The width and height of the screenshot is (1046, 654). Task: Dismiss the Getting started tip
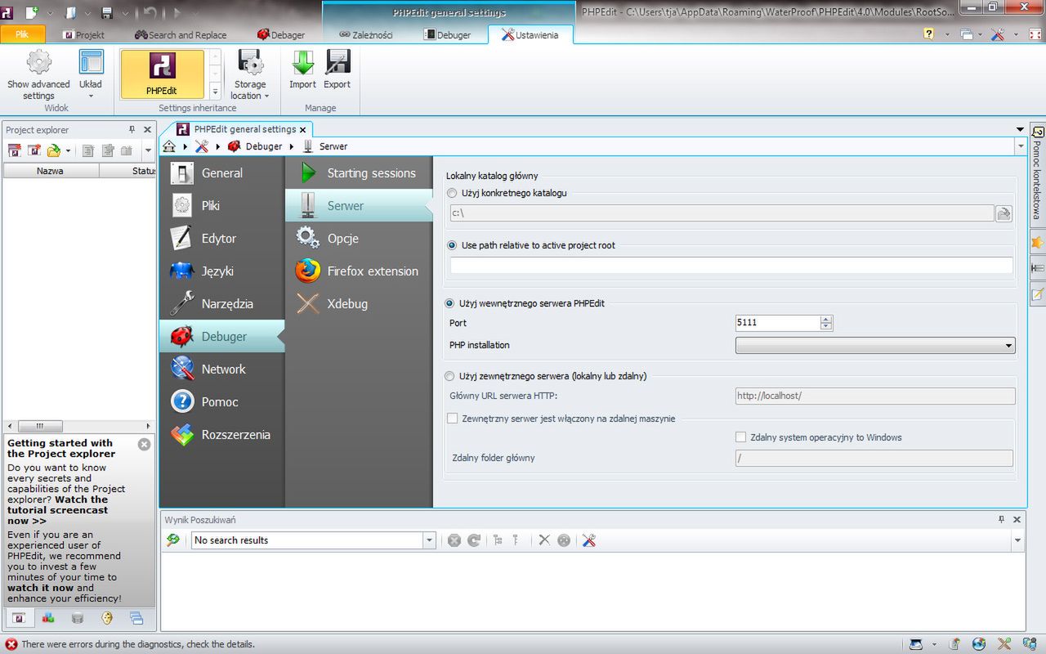(x=145, y=445)
